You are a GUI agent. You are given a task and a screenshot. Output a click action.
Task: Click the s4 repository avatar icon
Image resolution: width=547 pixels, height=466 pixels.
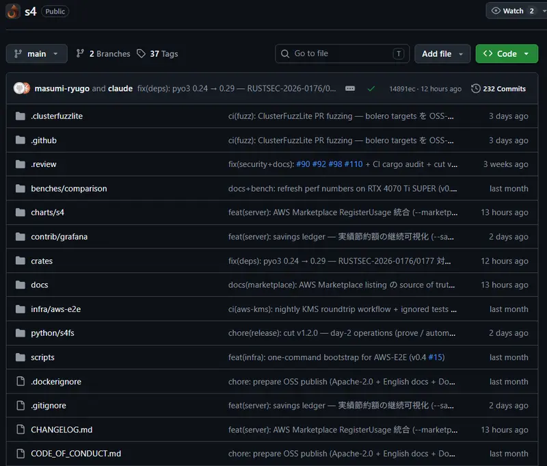[13, 11]
